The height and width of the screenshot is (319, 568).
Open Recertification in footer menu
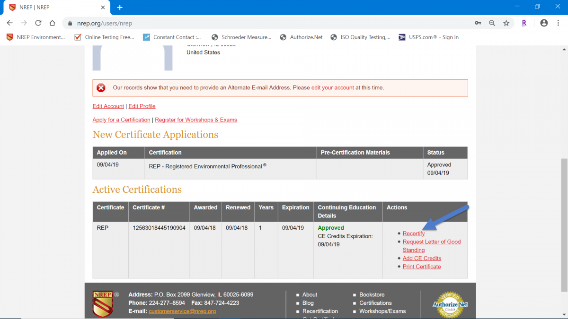(x=320, y=311)
